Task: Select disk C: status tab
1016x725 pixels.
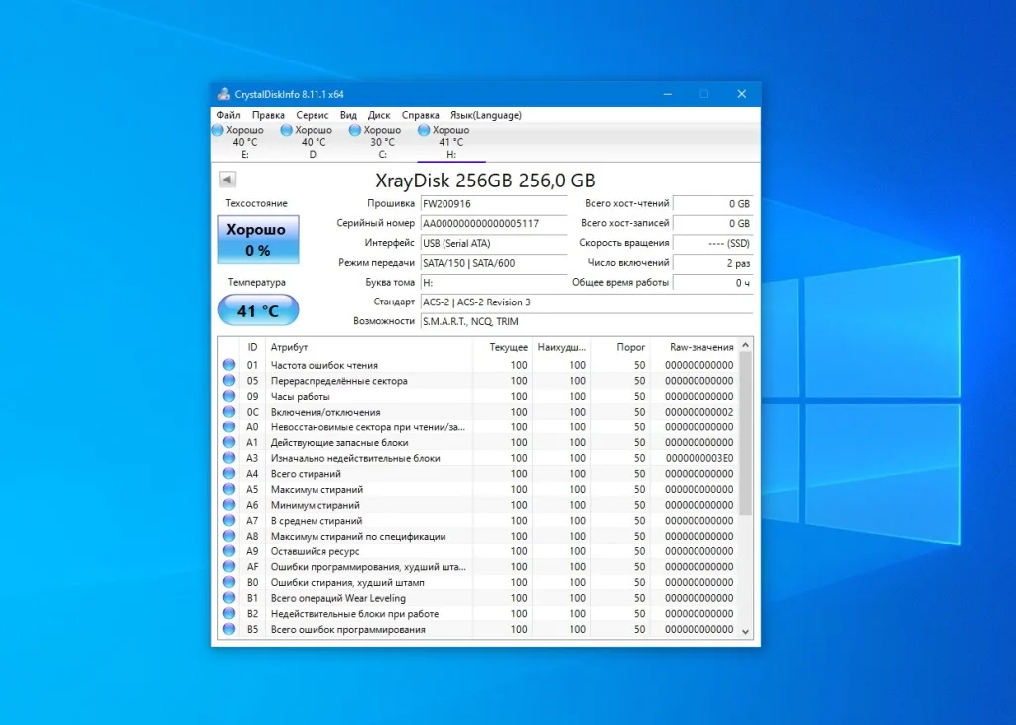Action: pyautogui.click(x=382, y=142)
